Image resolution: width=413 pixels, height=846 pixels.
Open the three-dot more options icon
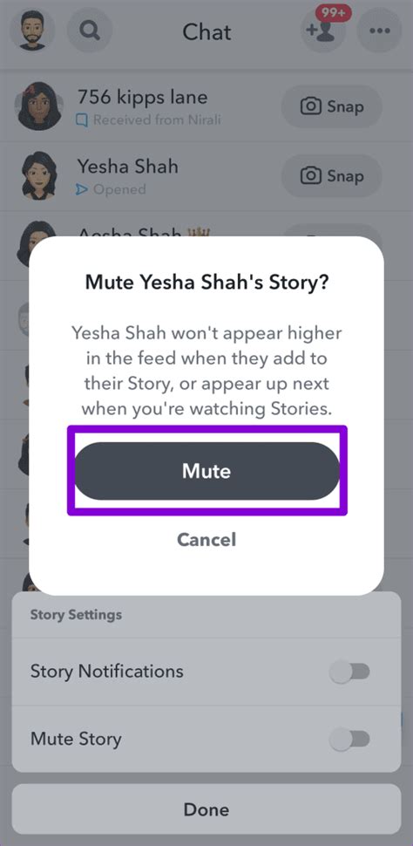[380, 31]
